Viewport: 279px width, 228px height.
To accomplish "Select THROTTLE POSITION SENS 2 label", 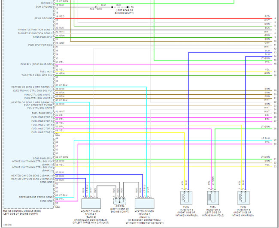I will (35, 33).
